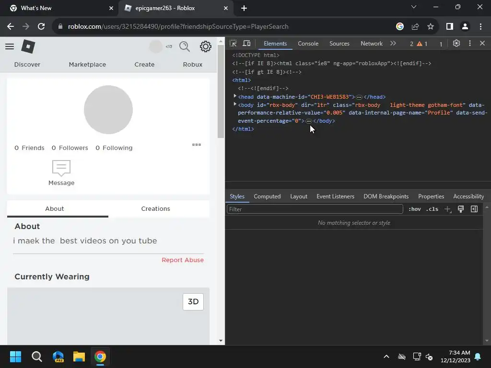
Task: Open the Roblox search magnifier
Action: (185, 46)
